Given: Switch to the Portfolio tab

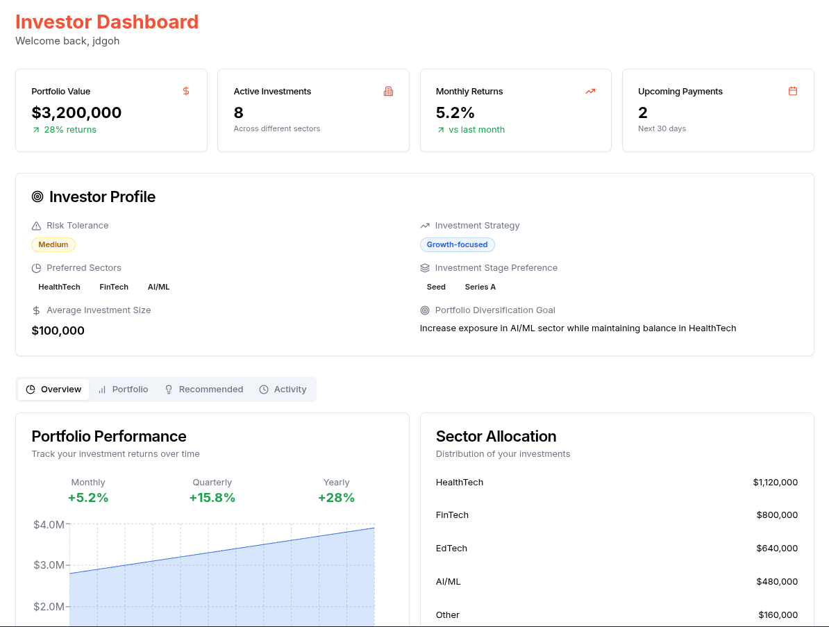Looking at the screenshot, I should (123, 390).
